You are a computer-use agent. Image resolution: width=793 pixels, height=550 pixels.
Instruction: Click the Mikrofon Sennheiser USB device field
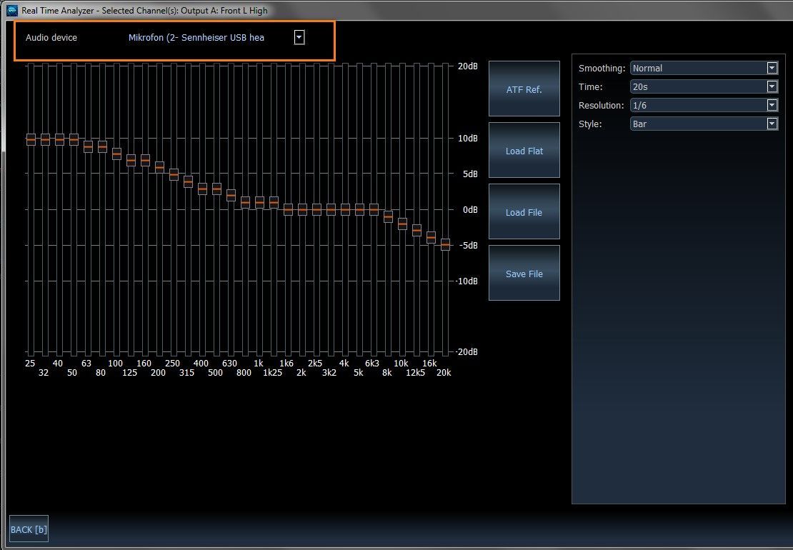click(196, 37)
